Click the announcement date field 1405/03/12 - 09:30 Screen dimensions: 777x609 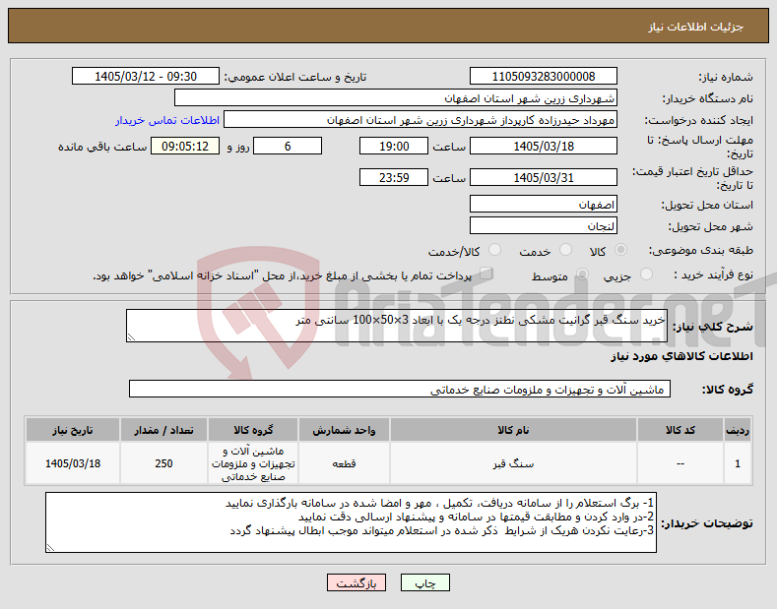coord(146,77)
